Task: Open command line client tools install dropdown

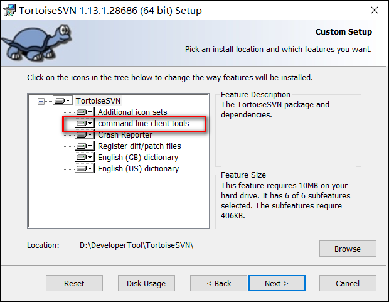Action: coord(85,124)
